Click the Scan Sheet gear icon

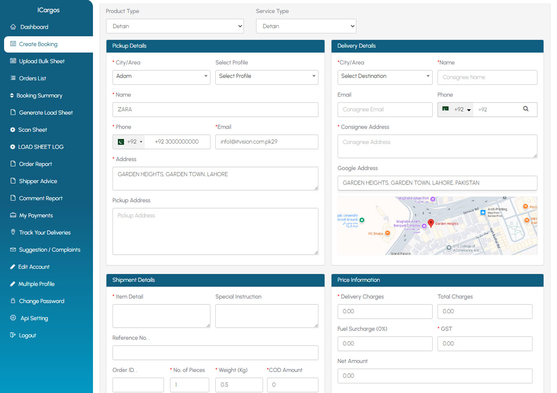13,130
